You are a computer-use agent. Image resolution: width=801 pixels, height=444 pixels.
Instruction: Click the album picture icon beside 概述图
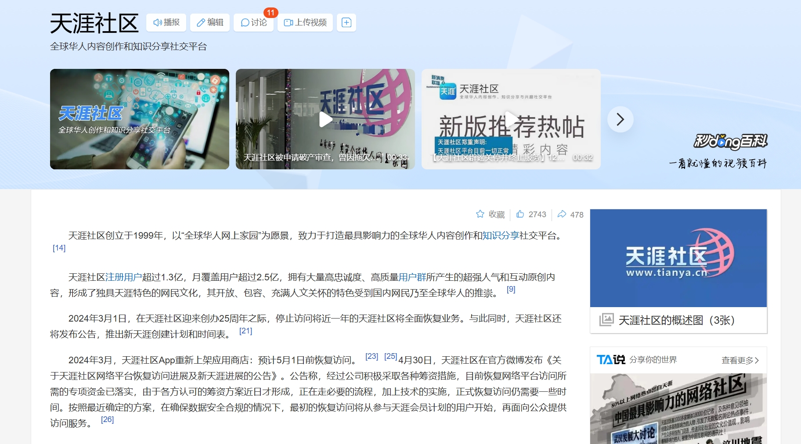click(606, 319)
